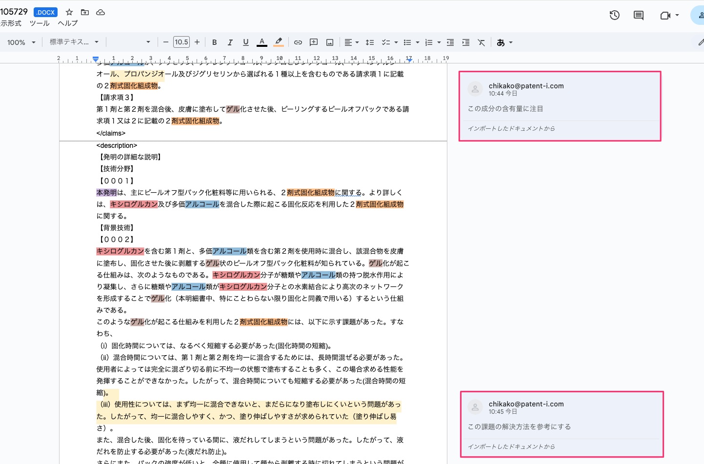
Task: Add a comment using toolbar icon
Action: (314, 42)
